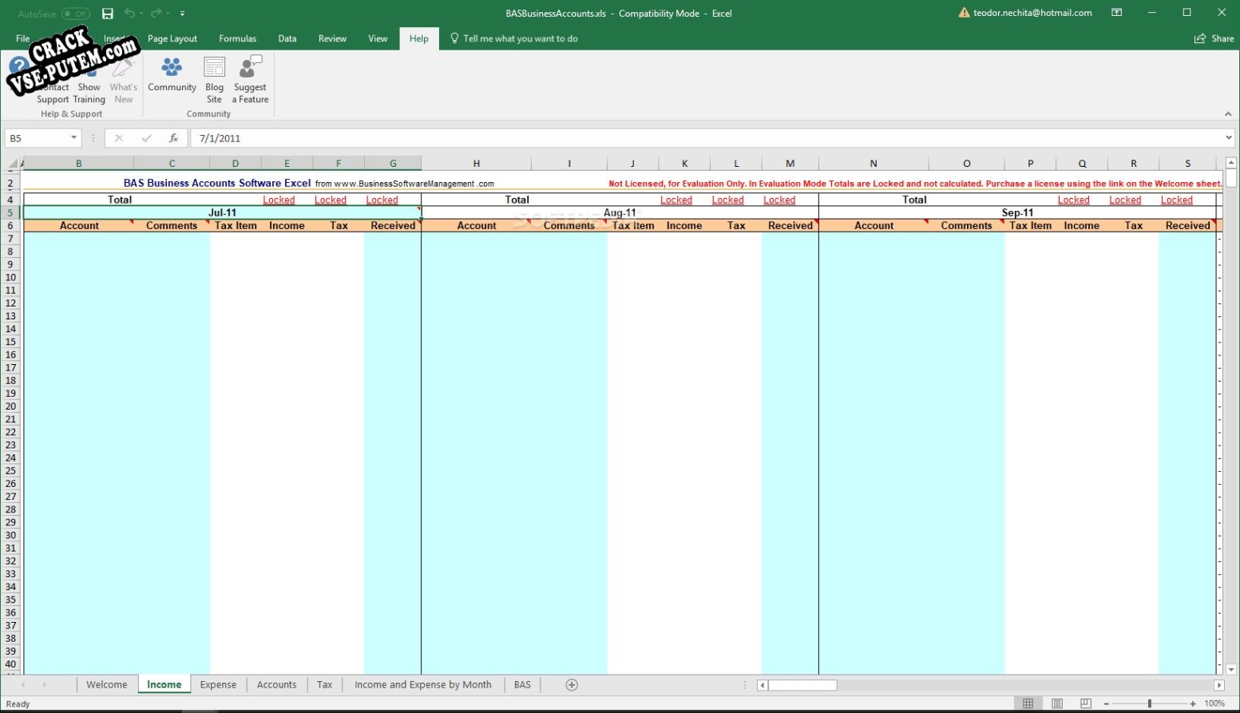Click the Share button
The width and height of the screenshot is (1240, 713).
pos(1214,38)
